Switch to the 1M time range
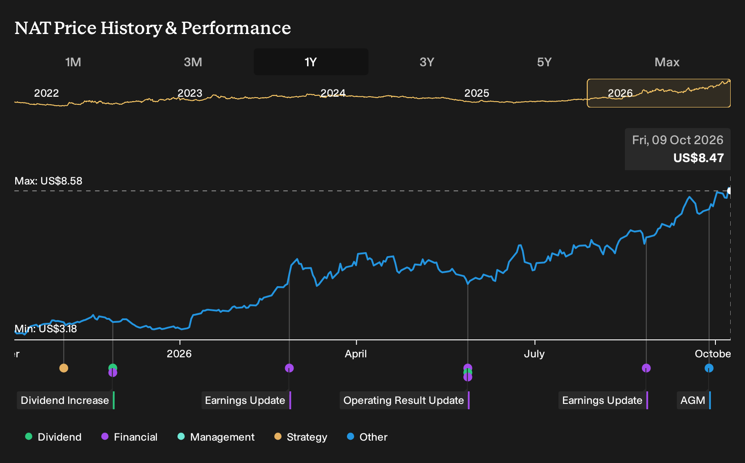Screen dimensions: 745x463 point(73,62)
